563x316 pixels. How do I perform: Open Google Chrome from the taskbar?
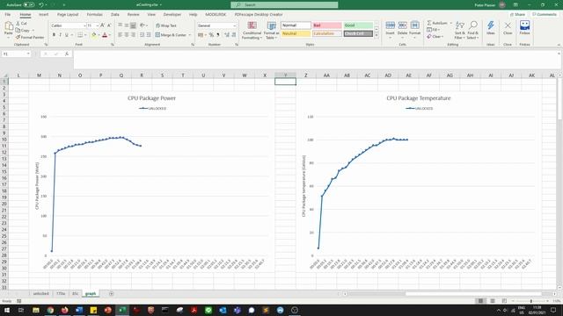50,310
